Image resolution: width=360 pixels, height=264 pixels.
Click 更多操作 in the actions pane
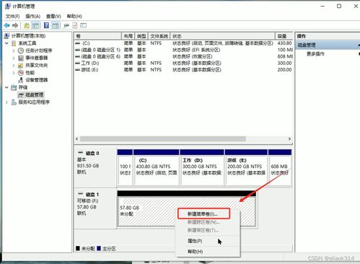click(315, 53)
